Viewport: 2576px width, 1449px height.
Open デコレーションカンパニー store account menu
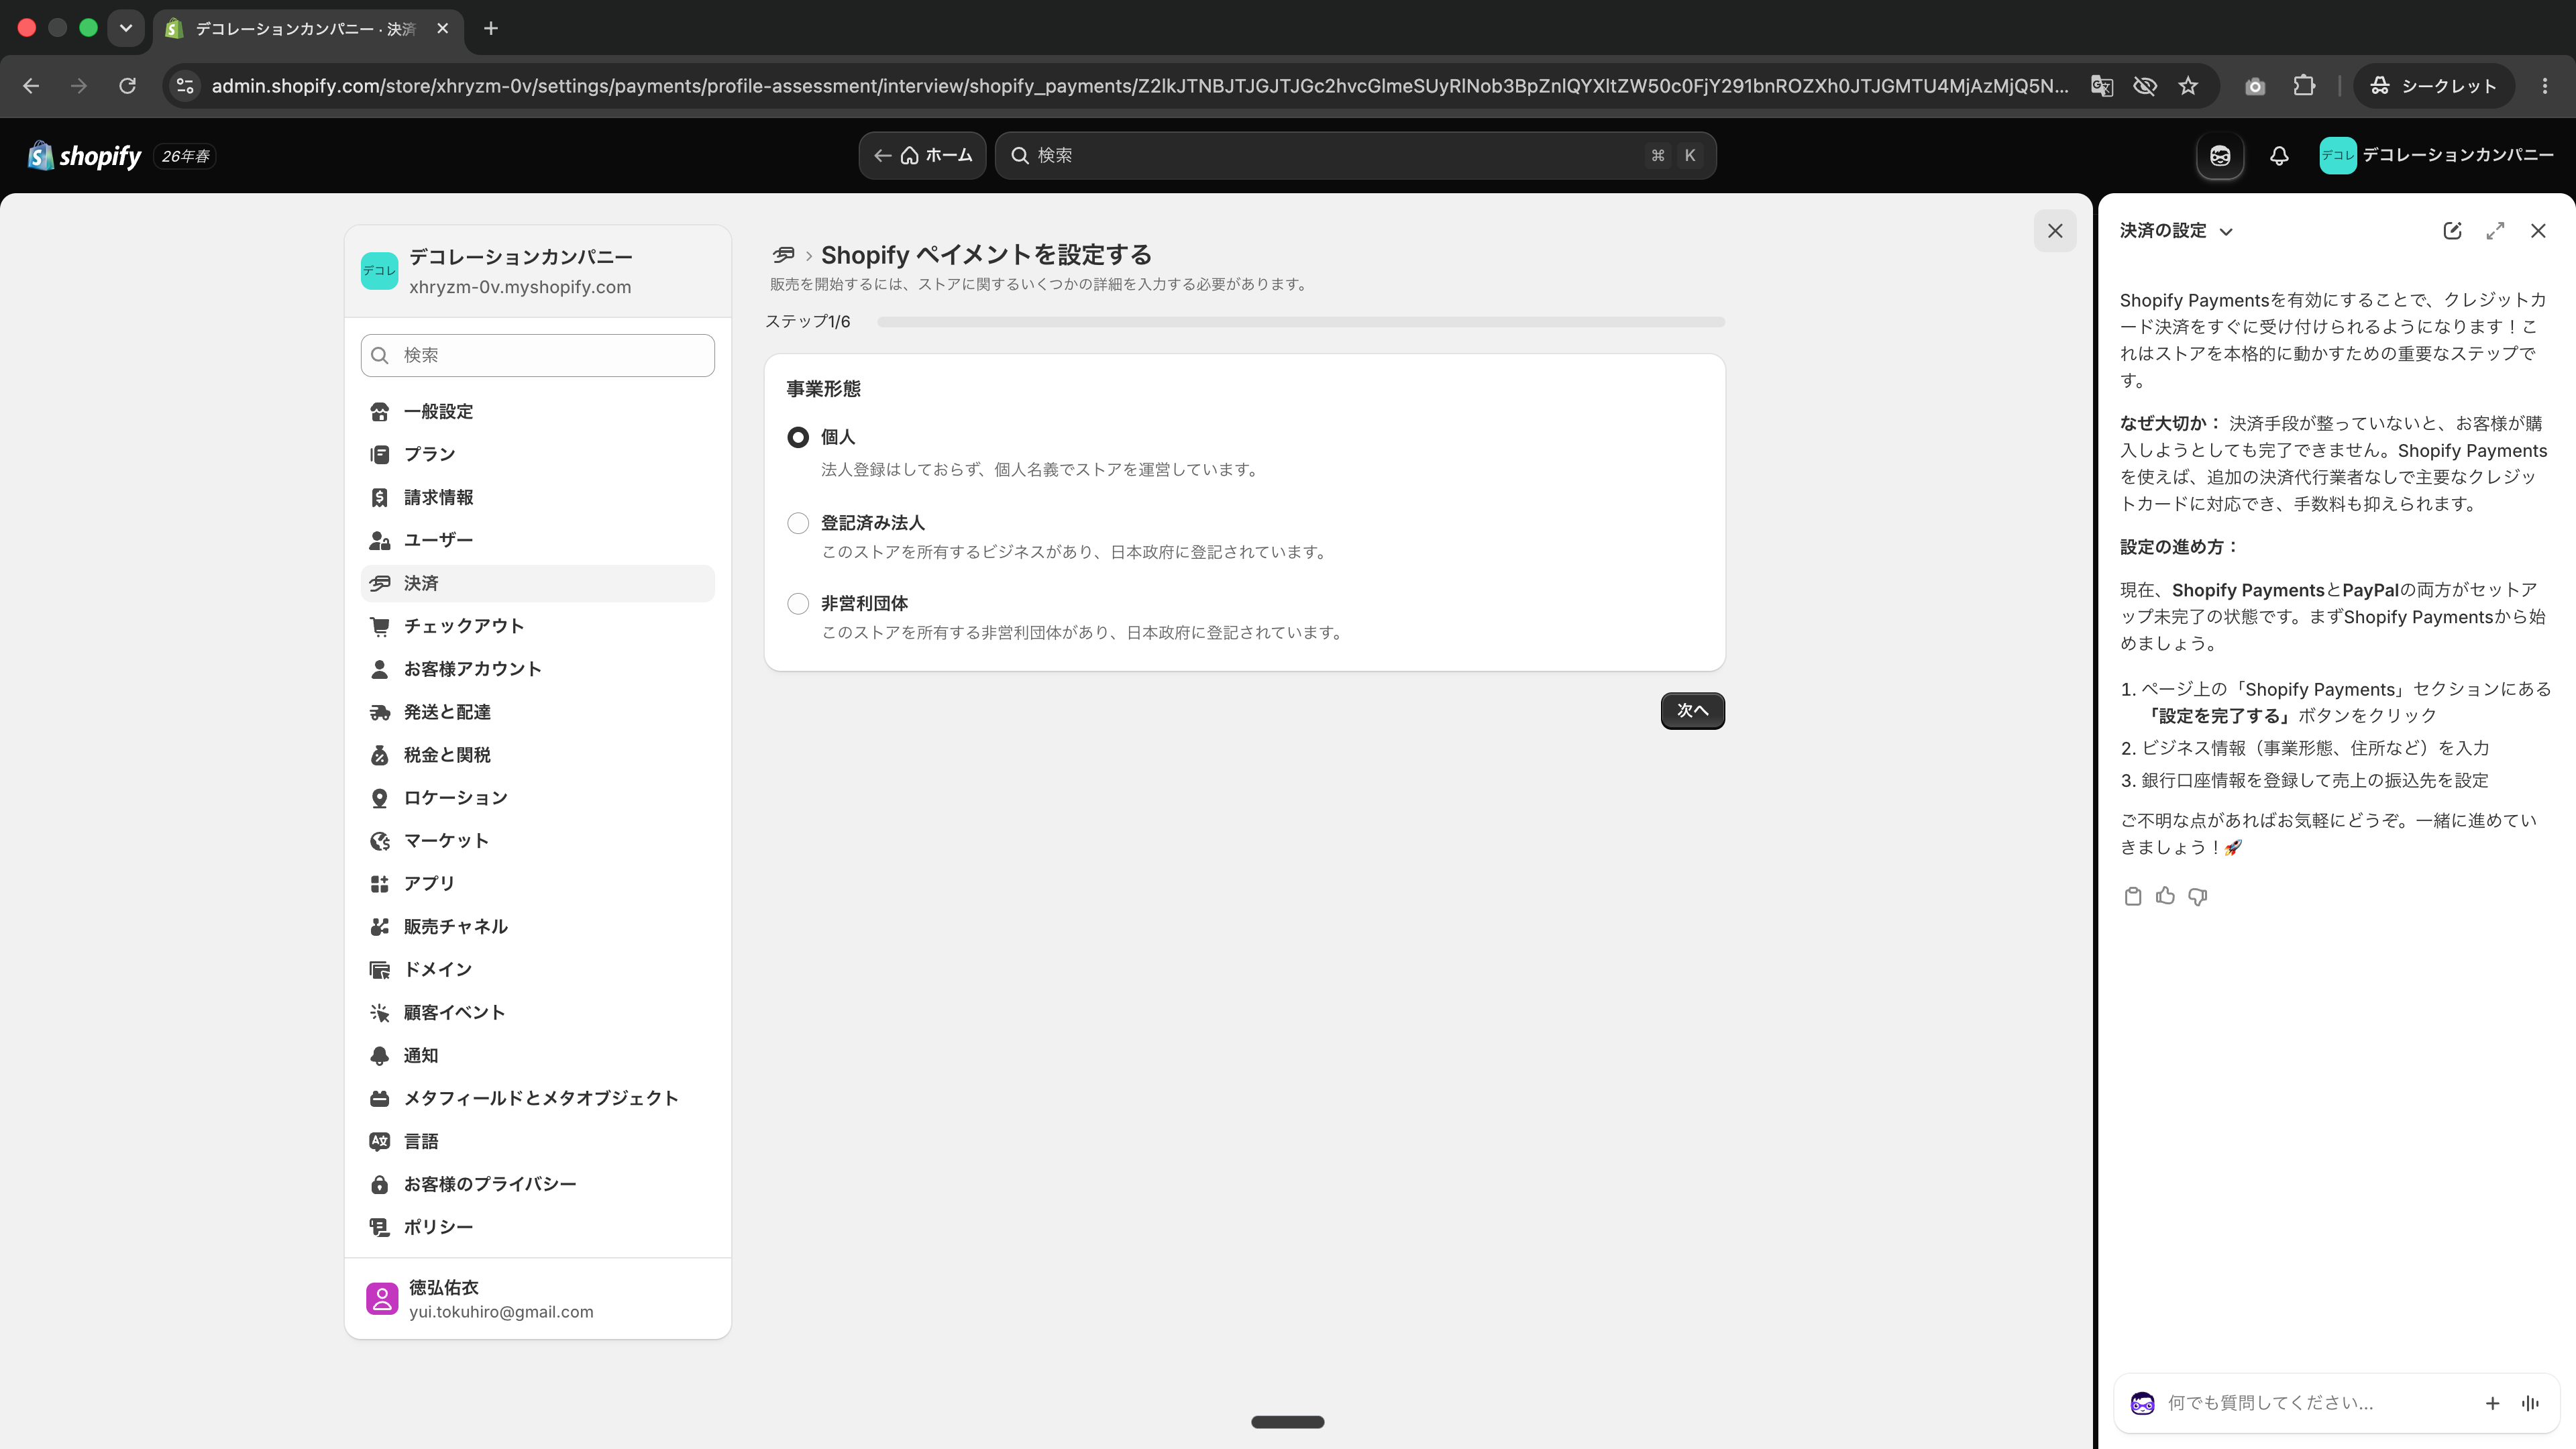pos(2436,155)
